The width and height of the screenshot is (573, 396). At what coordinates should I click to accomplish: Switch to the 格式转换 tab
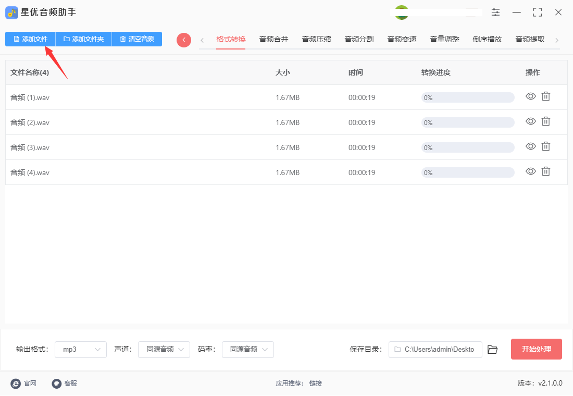(x=231, y=39)
